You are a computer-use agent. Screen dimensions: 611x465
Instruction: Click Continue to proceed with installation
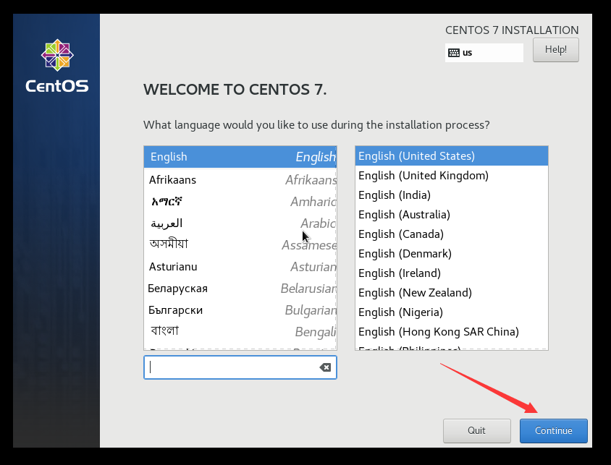point(553,430)
